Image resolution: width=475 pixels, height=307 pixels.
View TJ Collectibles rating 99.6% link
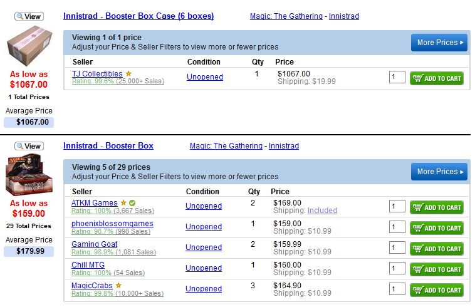coord(118,81)
